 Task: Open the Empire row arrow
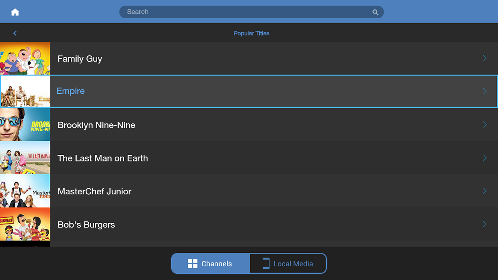(x=484, y=91)
